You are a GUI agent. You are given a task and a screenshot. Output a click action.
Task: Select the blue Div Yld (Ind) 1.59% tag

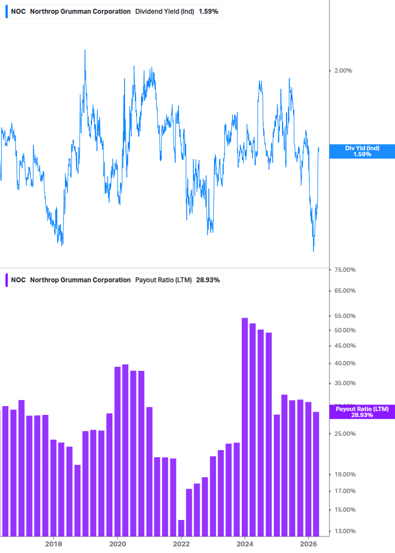point(362,151)
